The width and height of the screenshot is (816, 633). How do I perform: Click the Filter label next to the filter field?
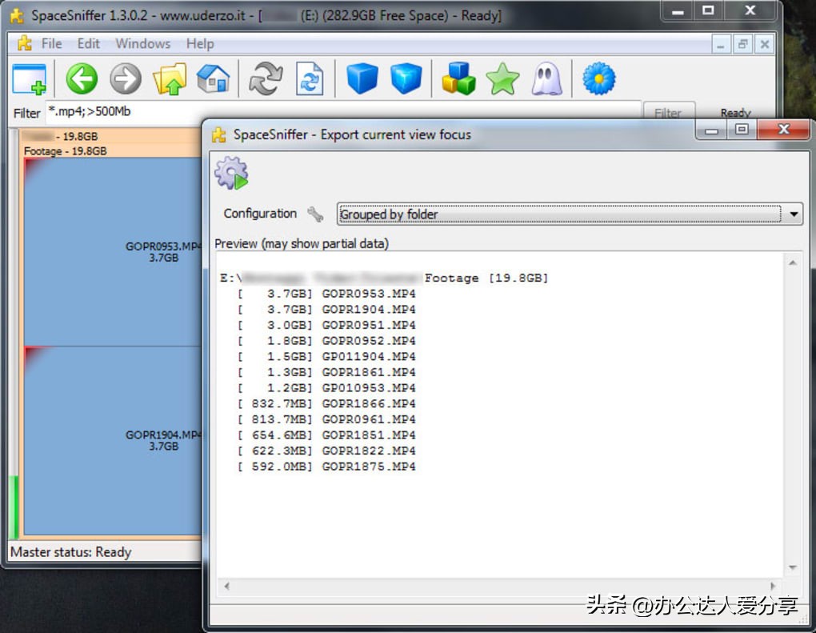pyautogui.click(x=26, y=112)
